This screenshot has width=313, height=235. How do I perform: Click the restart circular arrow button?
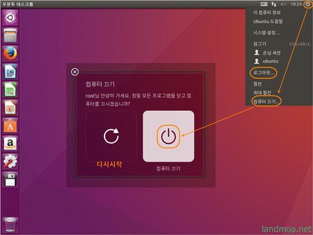pos(111,136)
